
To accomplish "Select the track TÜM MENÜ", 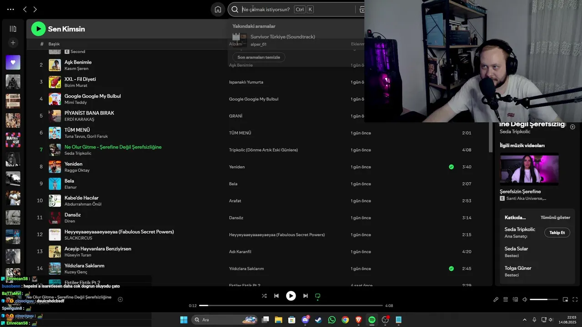I will pyautogui.click(x=77, y=130).
